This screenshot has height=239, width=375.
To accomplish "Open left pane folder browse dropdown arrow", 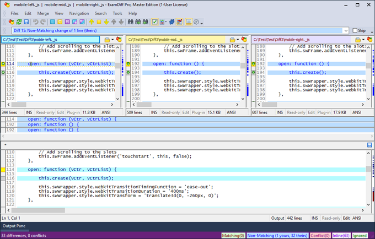I will click(x=113, y=40).
